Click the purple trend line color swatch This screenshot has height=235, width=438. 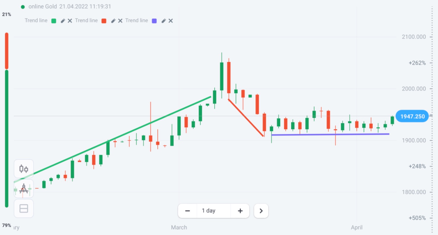pos(154,21)
